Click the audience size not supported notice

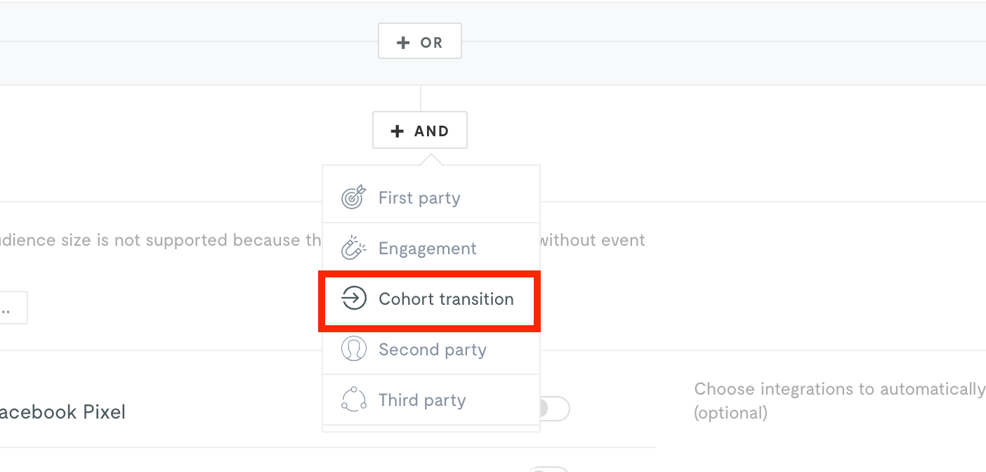(161, 240)
